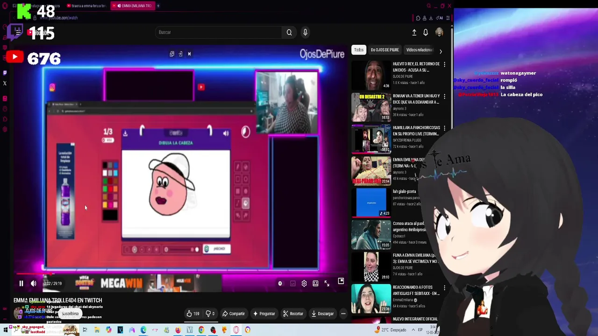598x336 pixels.
Task: Click the copy icon above the video
Action: click(172, 54)
